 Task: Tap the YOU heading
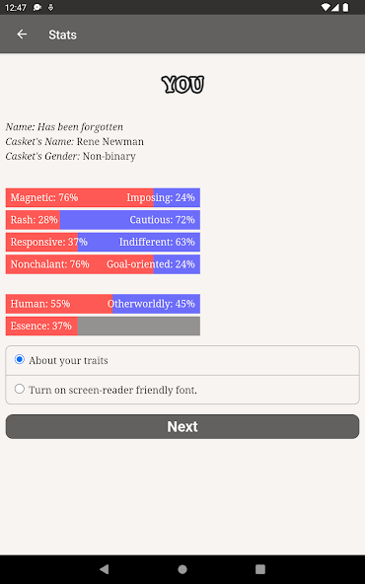pyautogui.click(x=182, y=85)
